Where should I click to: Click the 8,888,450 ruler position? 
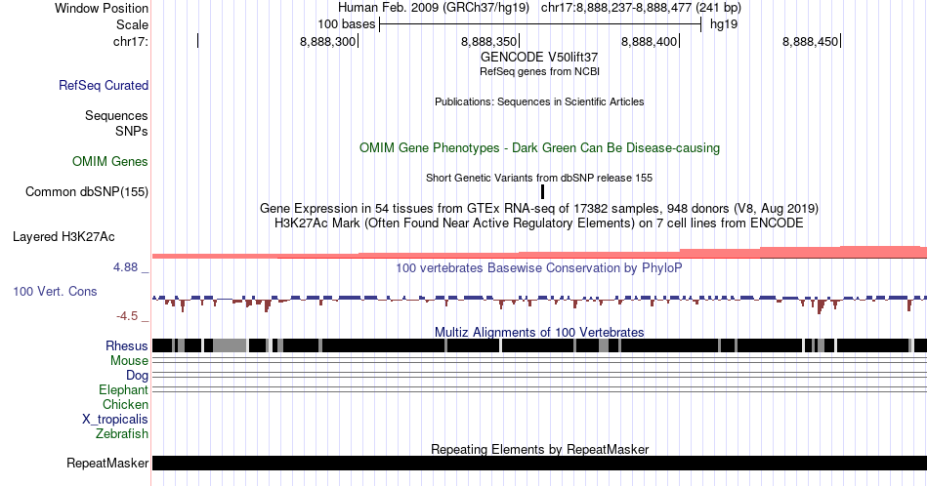[x=810, y=41]
